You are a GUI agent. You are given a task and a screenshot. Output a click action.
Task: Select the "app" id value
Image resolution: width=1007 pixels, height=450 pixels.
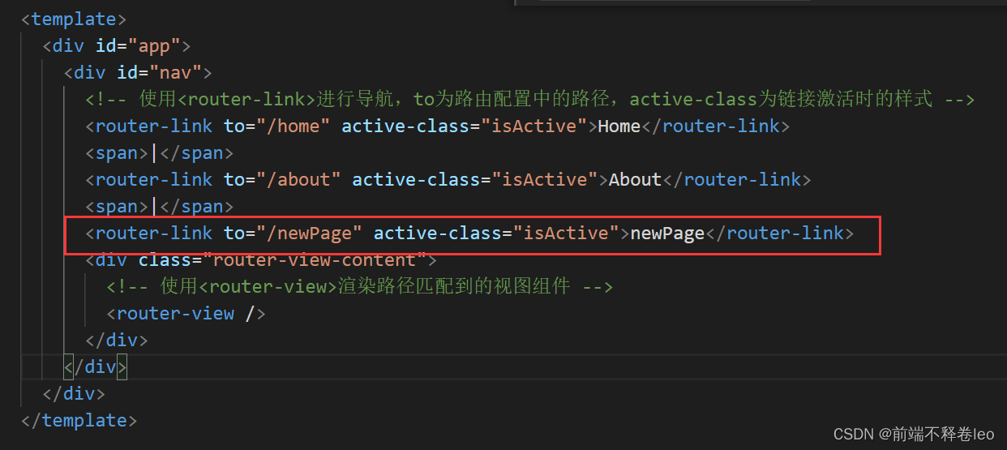(154, 45)
